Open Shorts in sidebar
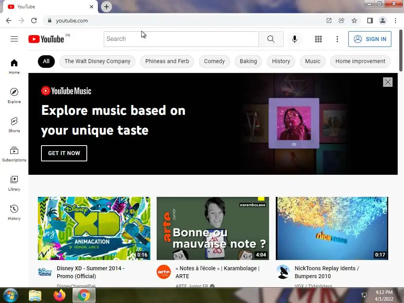The width and height of the screenshot is (404, 303). (14, 125)
